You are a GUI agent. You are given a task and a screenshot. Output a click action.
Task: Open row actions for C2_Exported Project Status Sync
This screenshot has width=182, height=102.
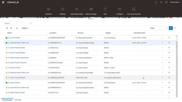(x=162, y=88)
